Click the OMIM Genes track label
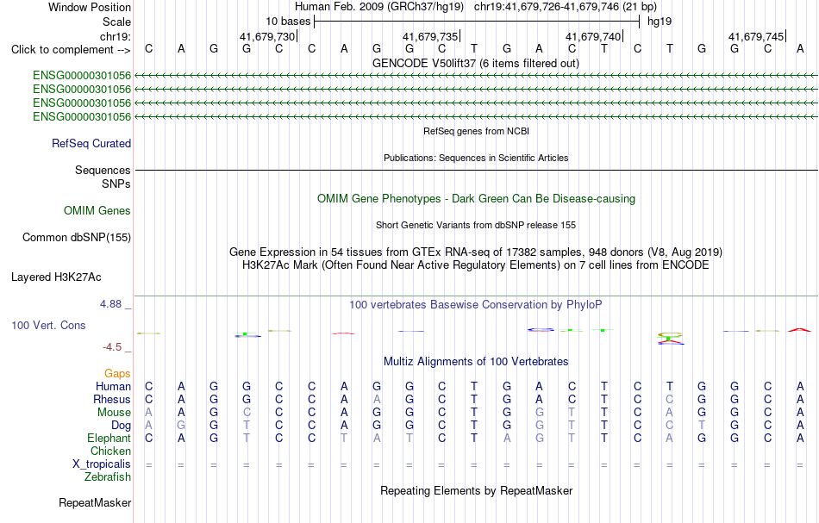 click(x=97, y=211)
